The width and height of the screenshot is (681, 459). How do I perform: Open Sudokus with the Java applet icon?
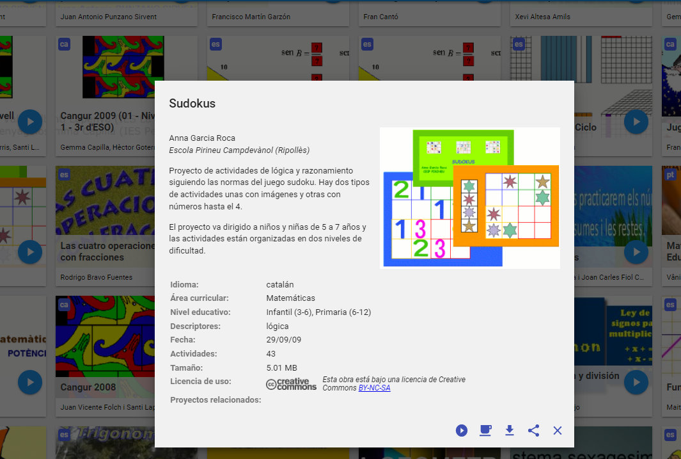pyautogui.click(x=485, y=430)
